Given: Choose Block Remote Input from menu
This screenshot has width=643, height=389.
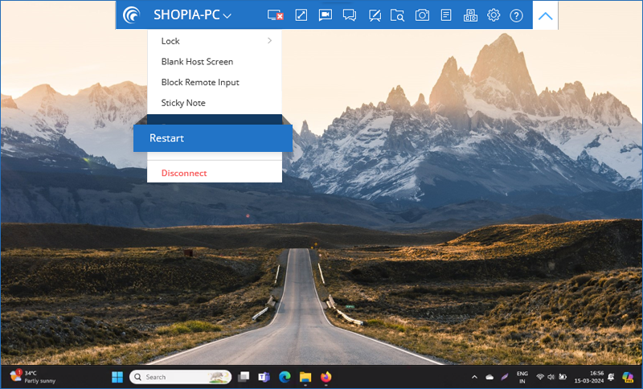Looking at the screenshot, I should click(200, 82).
